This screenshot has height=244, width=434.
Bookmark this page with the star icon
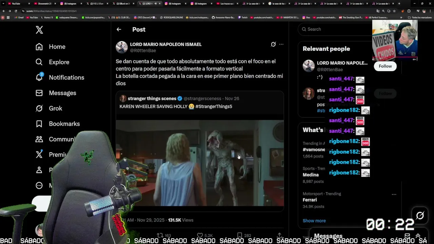[394, 11]
